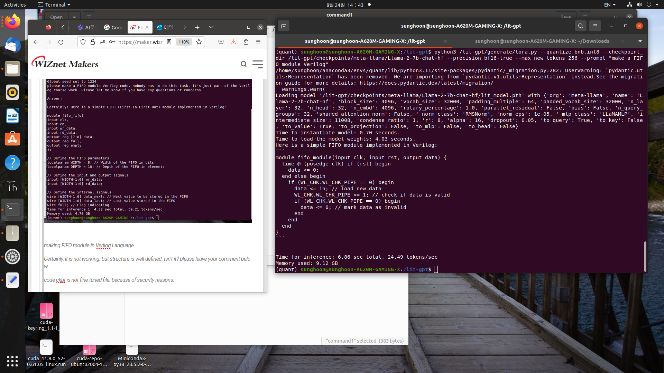
Task: Open Firefox extensions menu
Action: 246,42
